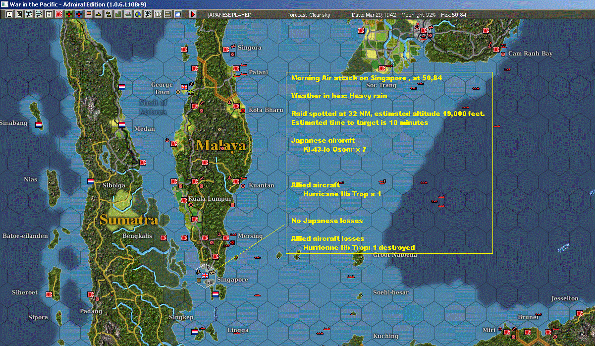Click the save game floppy disk icon
The image size is (595, 346).
[x=9, y=14]
